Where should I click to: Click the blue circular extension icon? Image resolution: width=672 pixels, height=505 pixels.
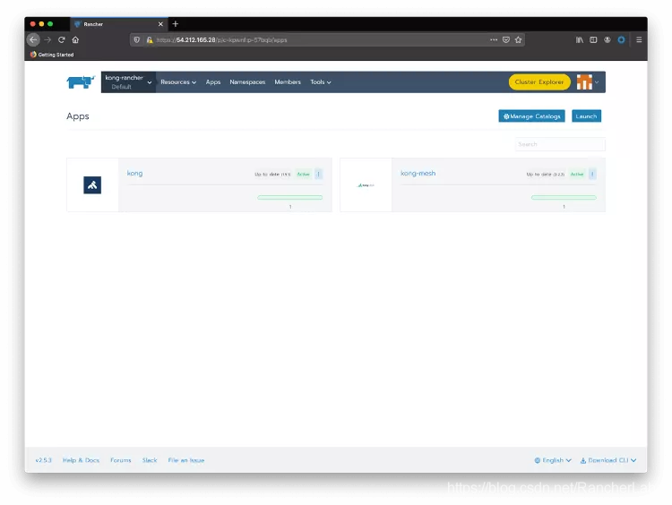tap(621, 39)
